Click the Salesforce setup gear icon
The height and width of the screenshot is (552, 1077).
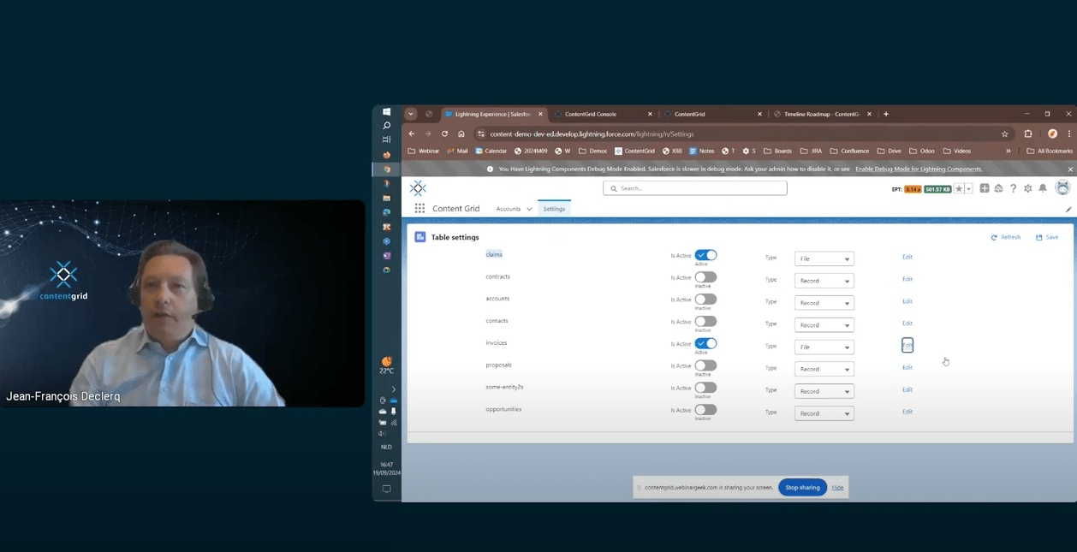click(1027, 188)
